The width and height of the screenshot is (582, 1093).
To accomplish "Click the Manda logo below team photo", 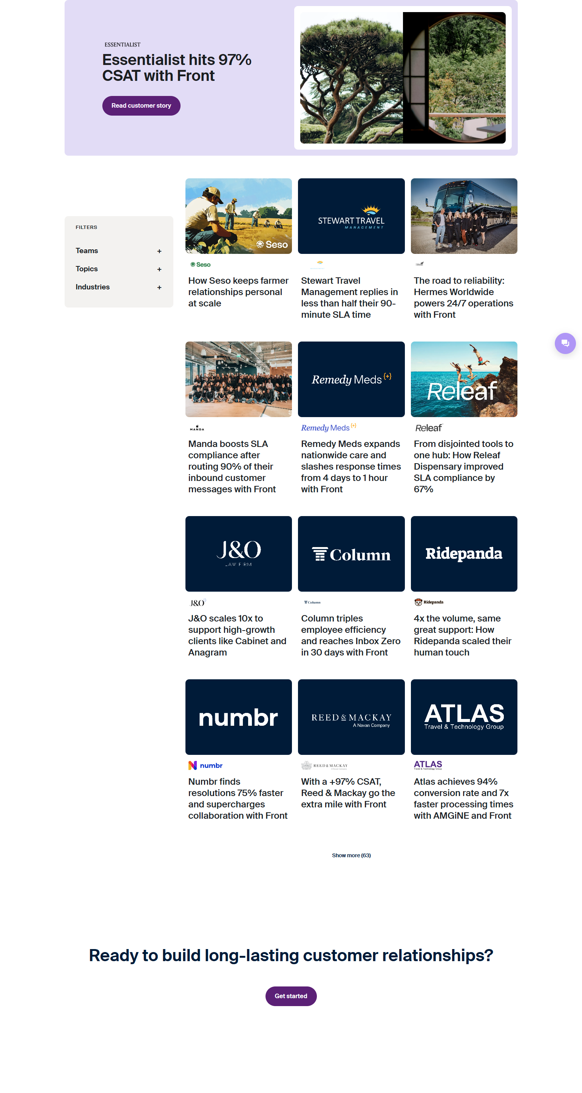I will tap(197, 428).
